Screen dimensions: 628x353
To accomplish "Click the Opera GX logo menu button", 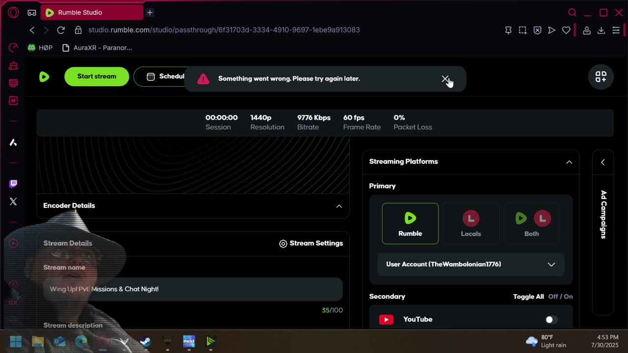I will (13, 12).
